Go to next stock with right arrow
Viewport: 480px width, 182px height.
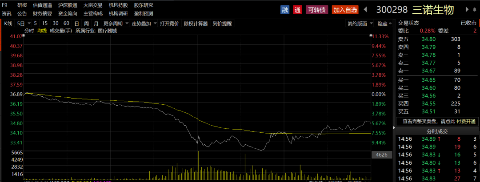point(467,10)
